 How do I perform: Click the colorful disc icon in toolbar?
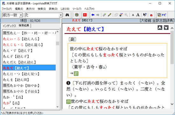[x=77, y=15]
